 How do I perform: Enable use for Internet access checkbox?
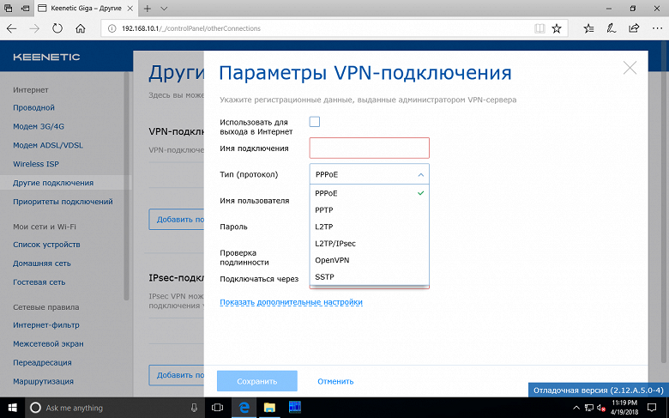coord(315,122)
